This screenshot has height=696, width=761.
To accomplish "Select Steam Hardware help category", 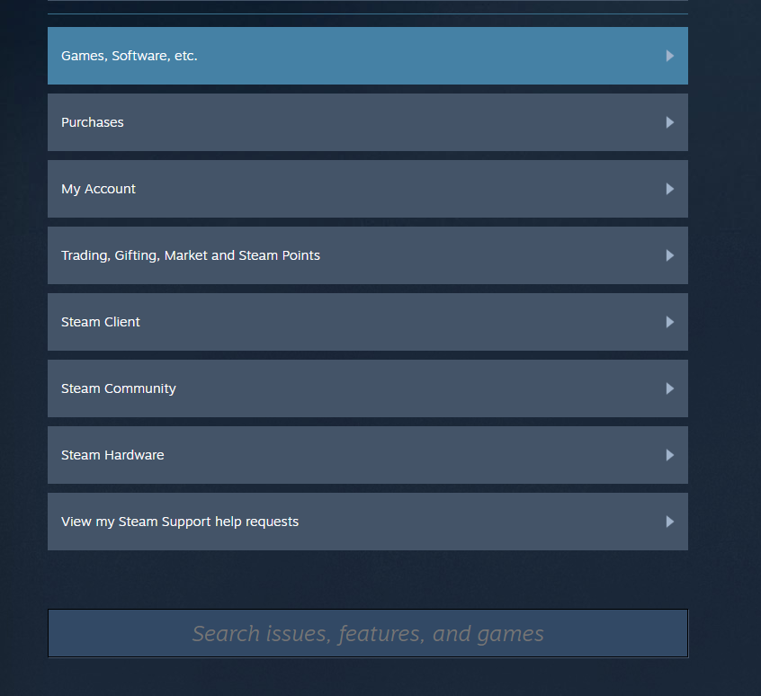I will [x=367, y=454].
